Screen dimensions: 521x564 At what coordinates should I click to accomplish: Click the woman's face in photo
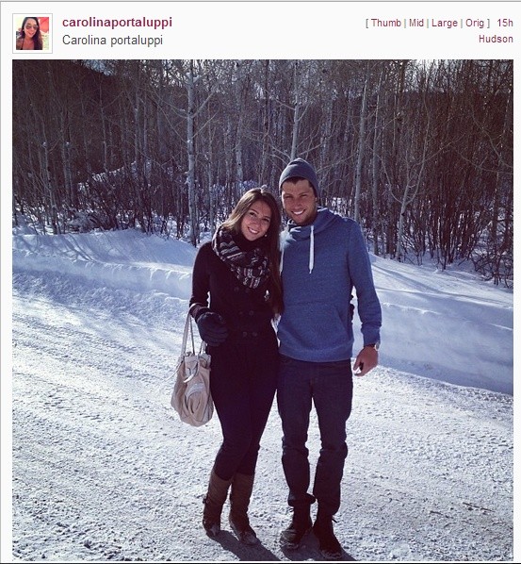[255, 221]
